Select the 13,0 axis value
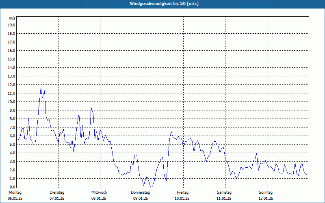Viewport: 325px width, 203px height. pos(12,76)
